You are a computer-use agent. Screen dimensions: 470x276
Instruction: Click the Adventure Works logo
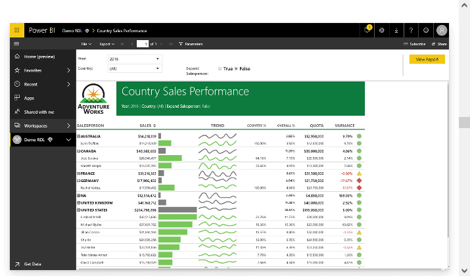point(93,99)
